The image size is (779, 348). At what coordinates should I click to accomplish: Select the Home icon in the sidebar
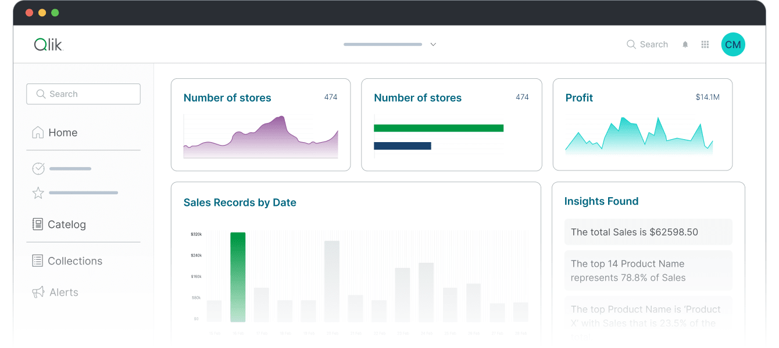pos(38,132)
